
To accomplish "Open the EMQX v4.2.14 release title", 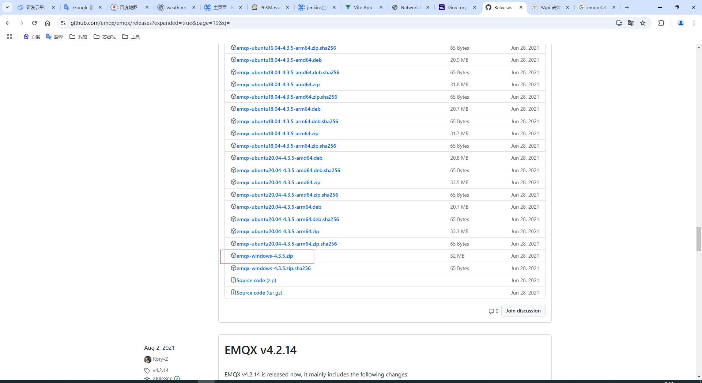I will [x=260, y=350].
